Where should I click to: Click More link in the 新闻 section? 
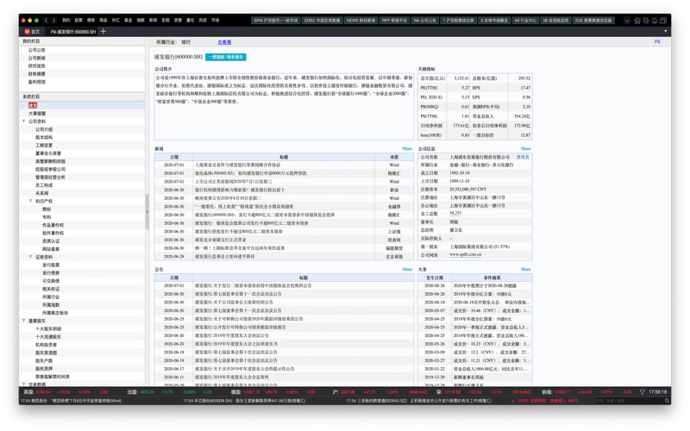pyautogui.click(x=407, y=148)
